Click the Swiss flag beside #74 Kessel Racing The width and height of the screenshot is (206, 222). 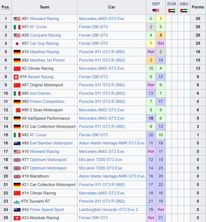pos(16,77)
